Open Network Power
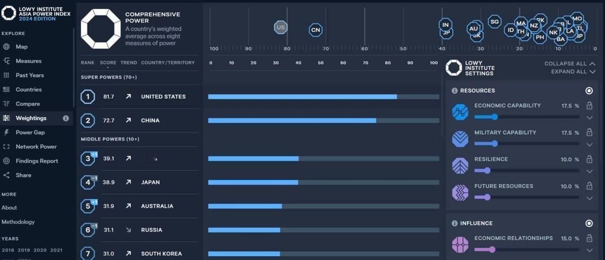The width and height of the screenshot is (605, 260). (x=36, y=147)
